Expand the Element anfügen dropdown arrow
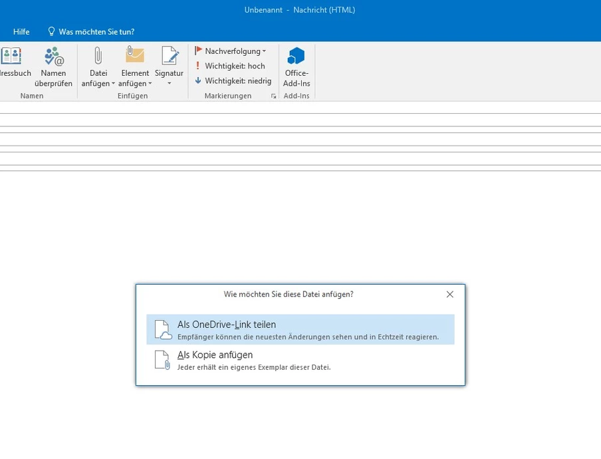Image resolution: width=601 pixels, height=459 pixels. (150, 83)
